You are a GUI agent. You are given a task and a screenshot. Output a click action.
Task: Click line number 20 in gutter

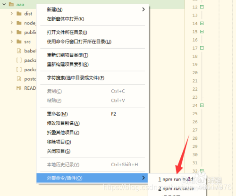[x=195, y=73]
